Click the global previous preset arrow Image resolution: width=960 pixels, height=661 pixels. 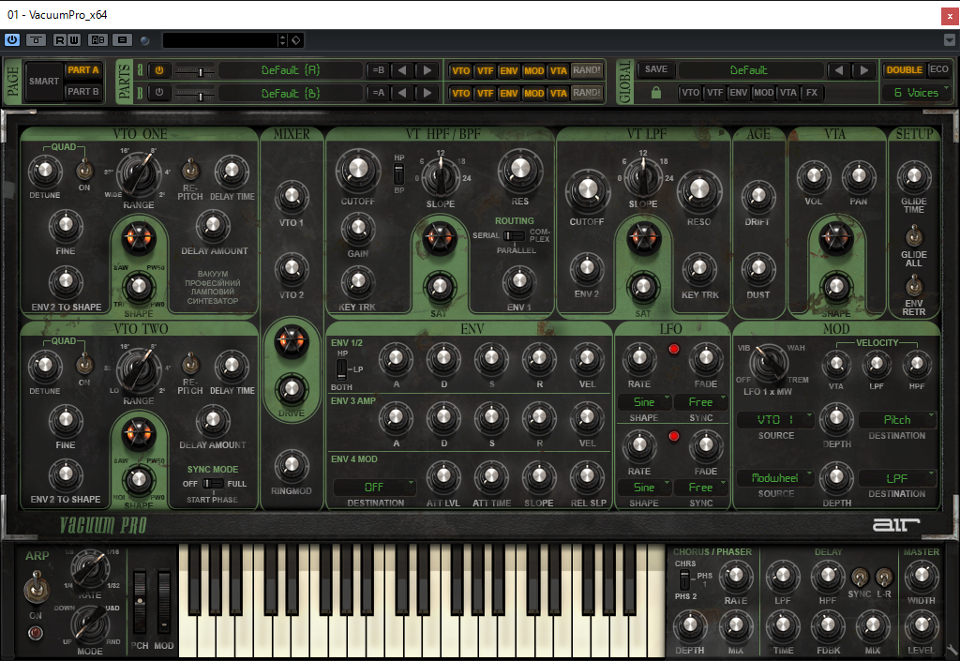[x=839, y=70]
